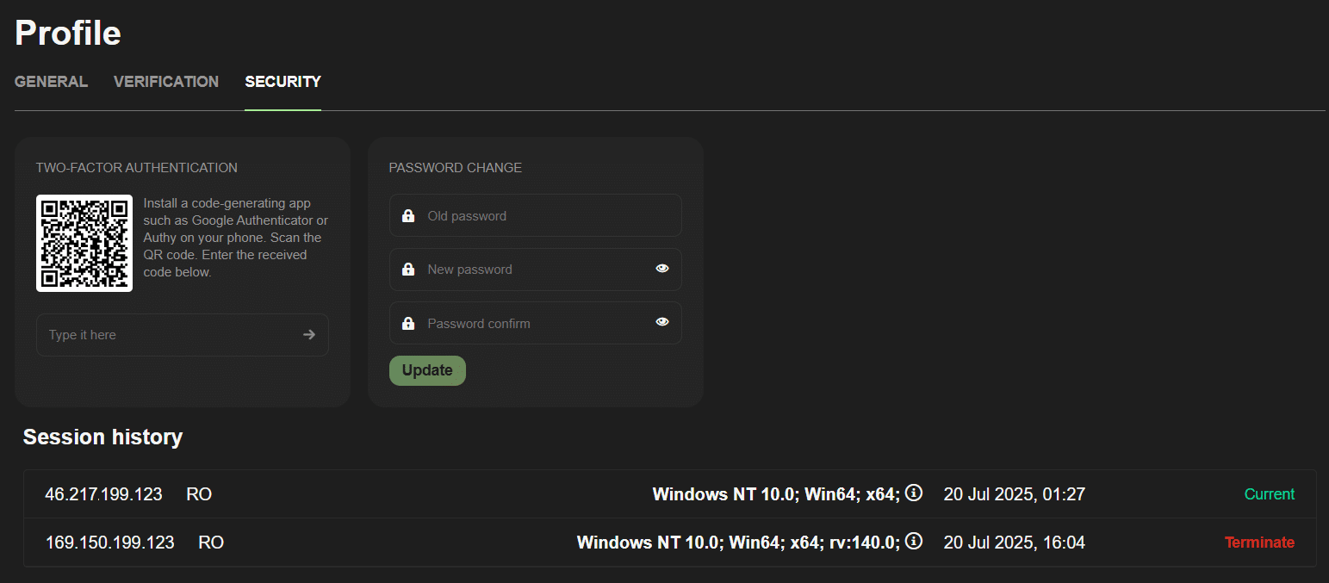Open the Verification tab
The height and width of the screenshot is (583, 1329).
[165, 81]
